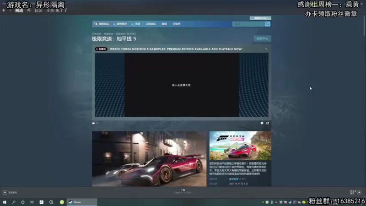
Task: Click the magnifier search icon in store bar
Action: click(x=268, y=24)
